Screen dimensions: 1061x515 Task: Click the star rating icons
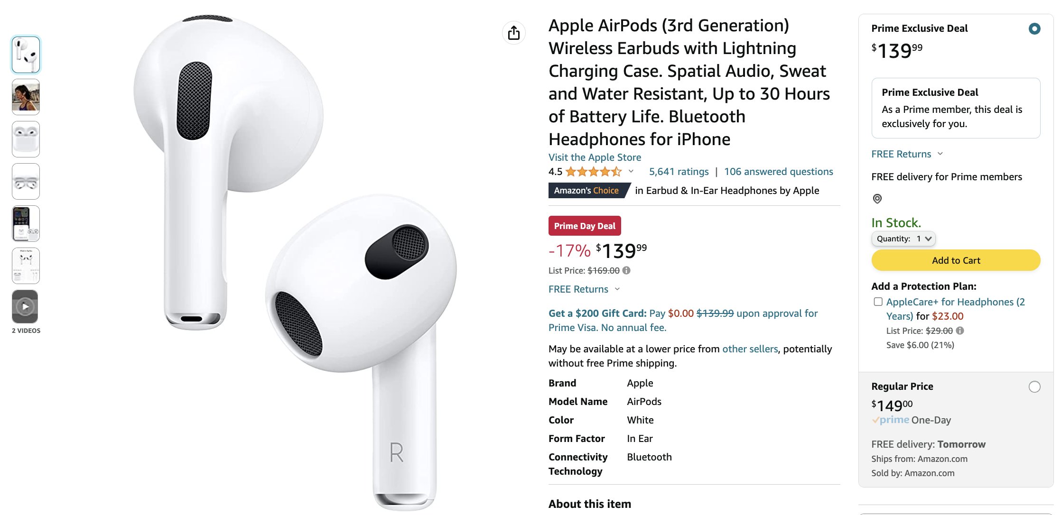click(594, 172)
